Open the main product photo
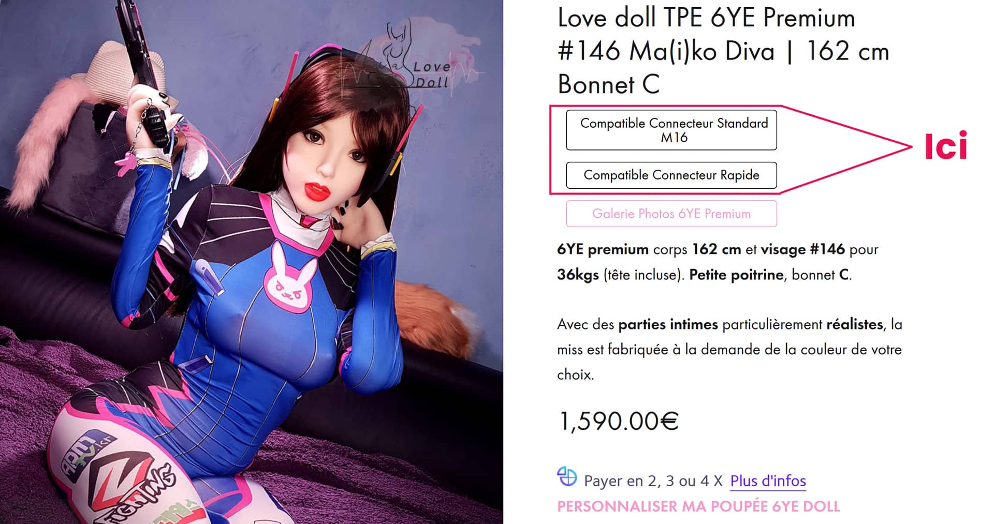 (252, 262)
